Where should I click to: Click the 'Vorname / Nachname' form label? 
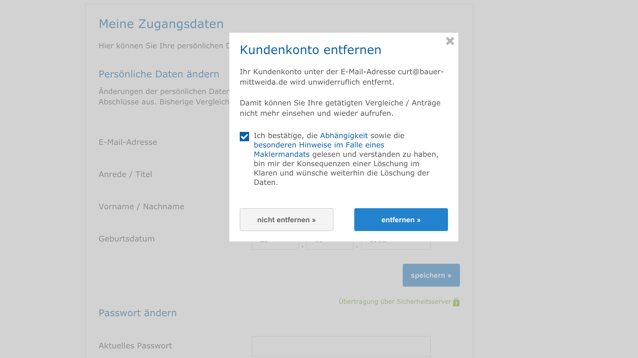pyautogui.click(x=141, y=207)
